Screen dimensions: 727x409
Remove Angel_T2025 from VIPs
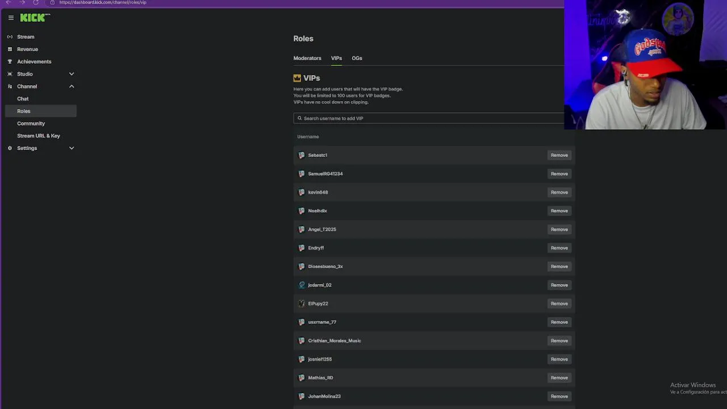pyautogui.click(x=559, y=229)
